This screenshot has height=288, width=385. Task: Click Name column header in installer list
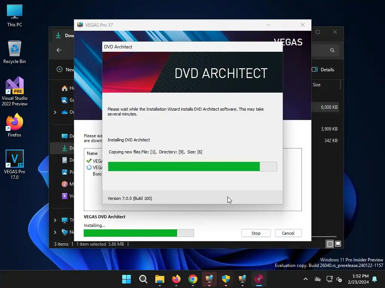[92, 153]
